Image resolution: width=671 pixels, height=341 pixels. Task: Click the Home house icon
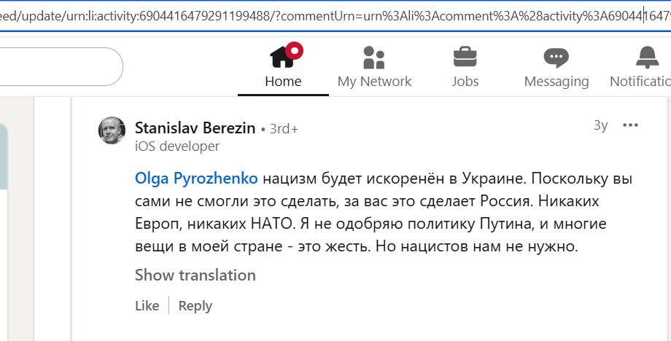click(283, 56)
